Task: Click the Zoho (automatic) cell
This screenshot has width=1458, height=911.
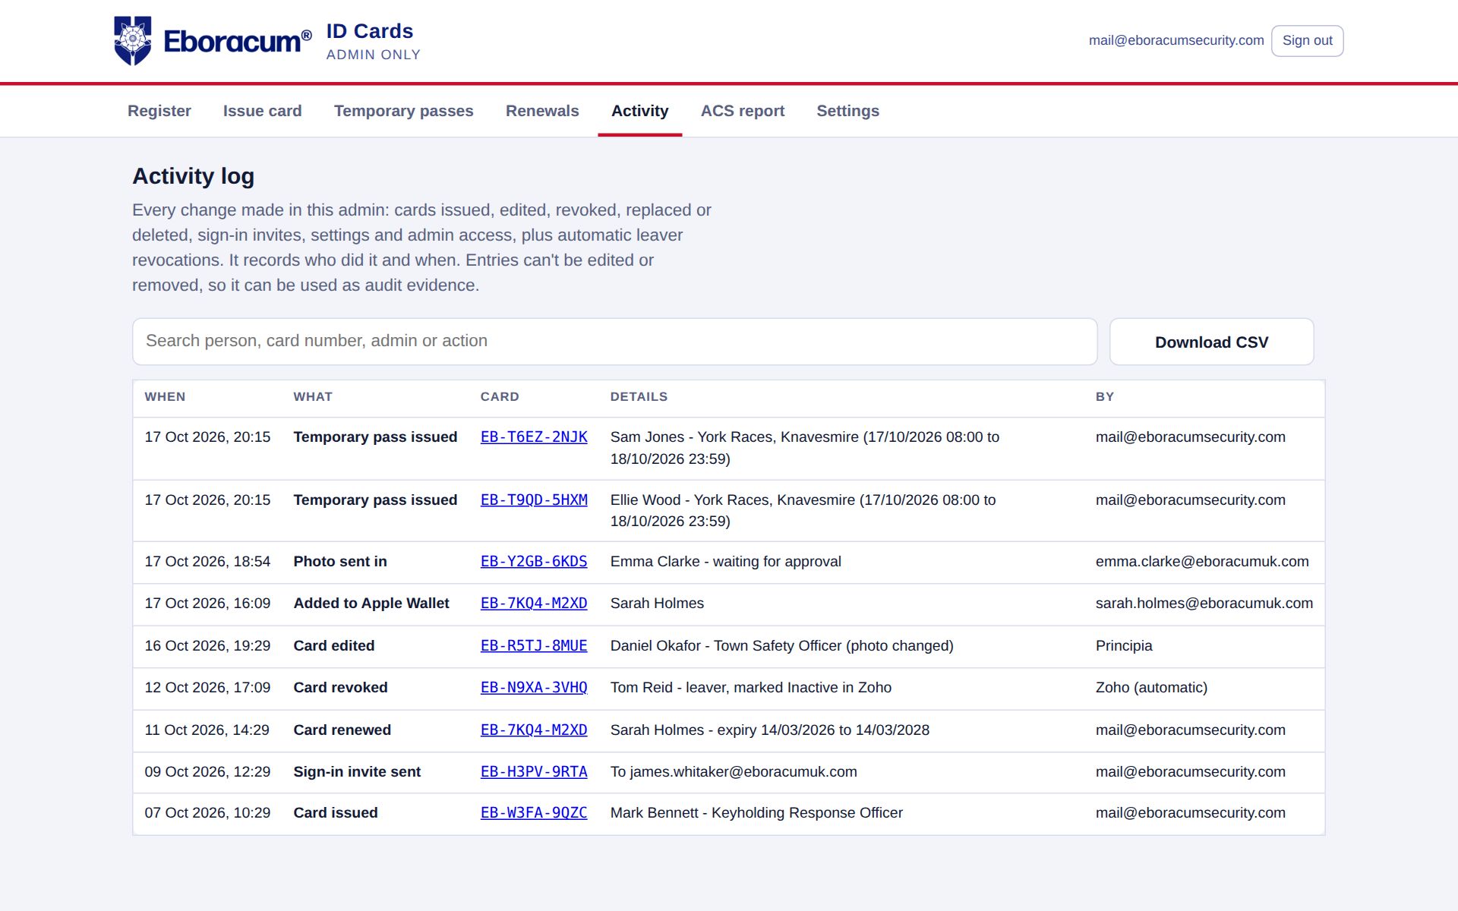Action: pyautogui.click(x=1151, y=688)
